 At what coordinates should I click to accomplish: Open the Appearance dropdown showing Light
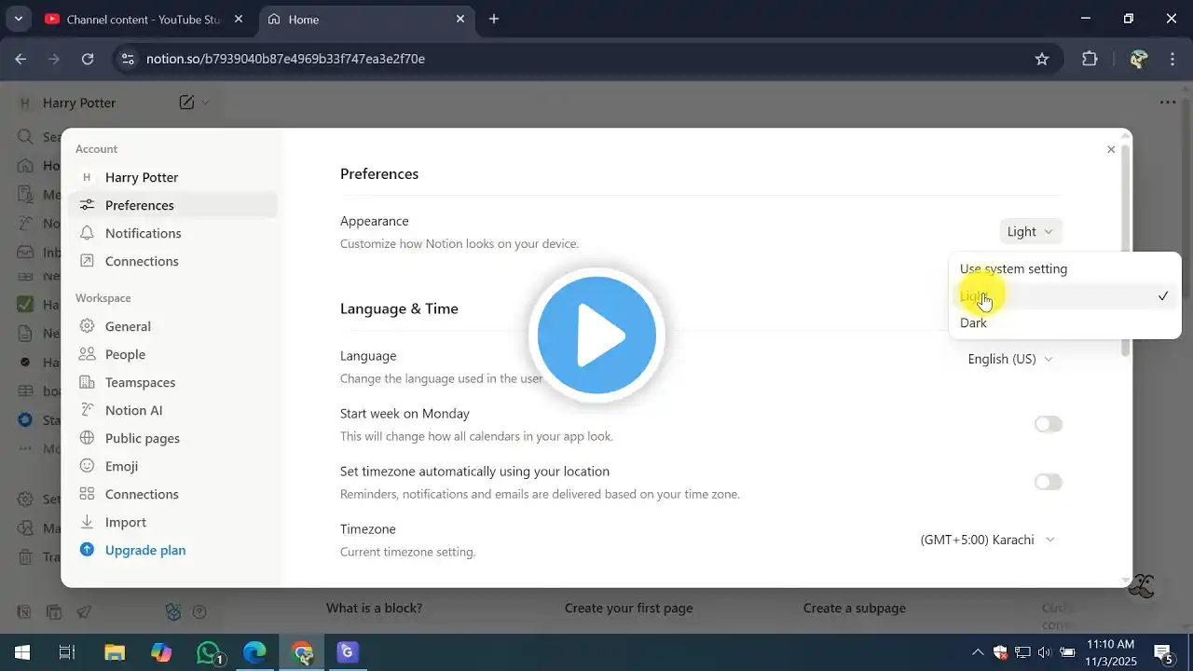(1030, 231)
